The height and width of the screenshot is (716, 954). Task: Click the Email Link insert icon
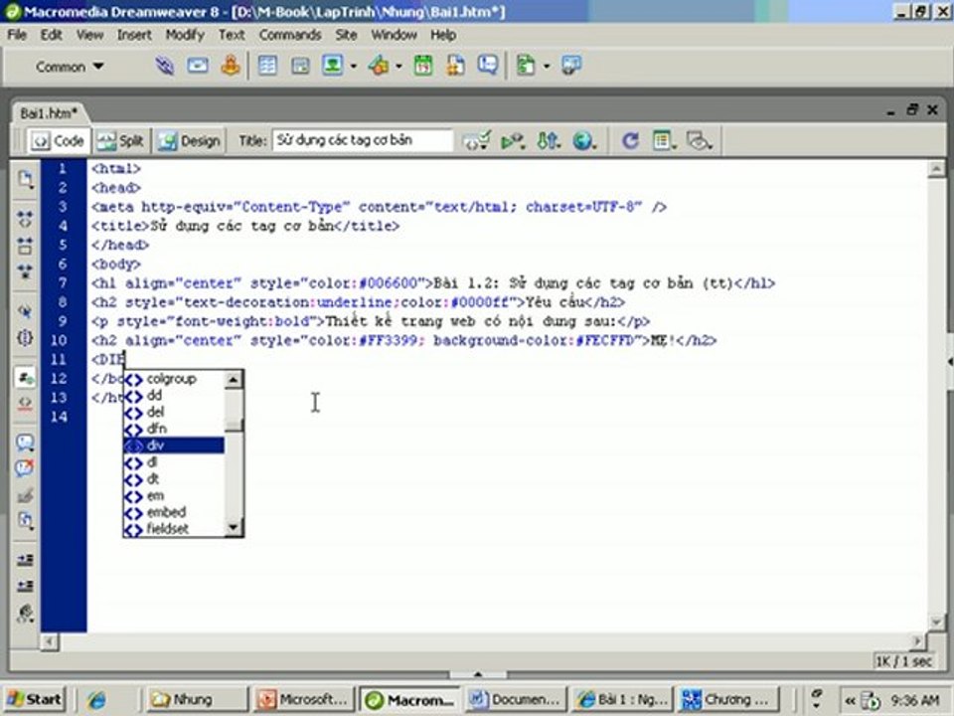tap(197, 66)
